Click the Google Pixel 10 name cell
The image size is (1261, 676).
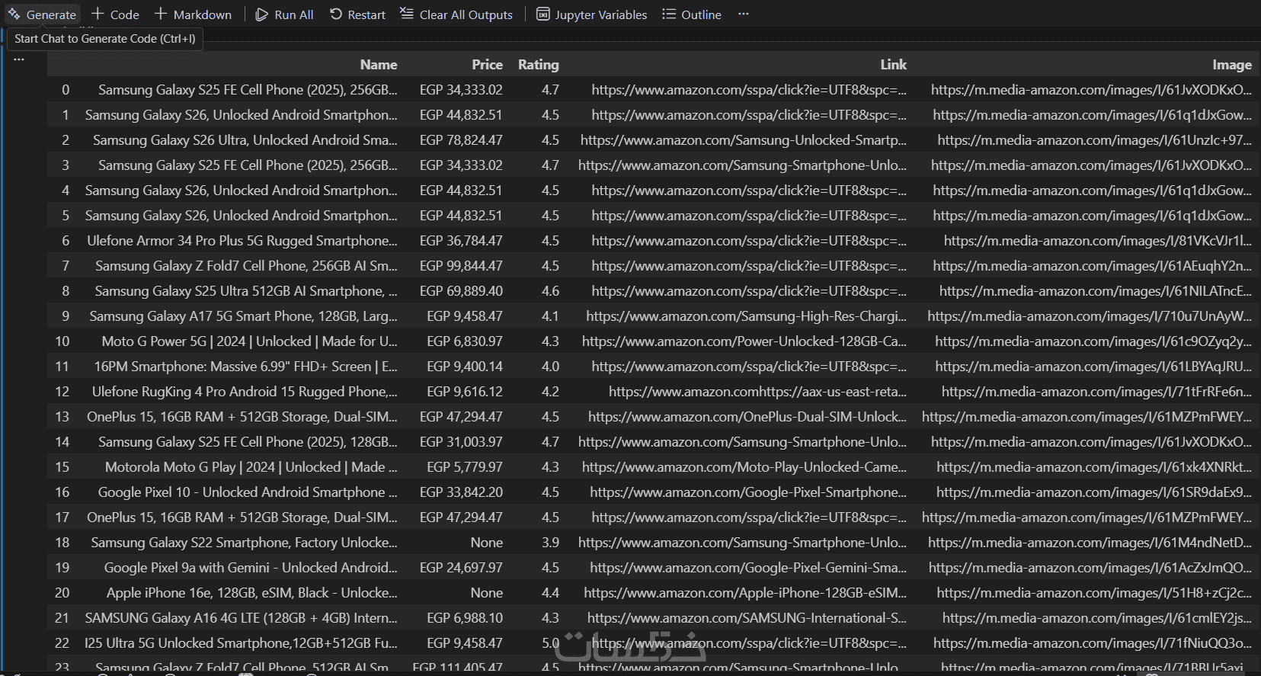(248, 492)
